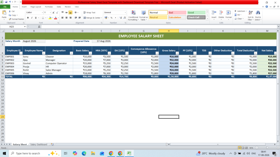The width and height of the screenshot is (280, 157).
Task: Click the Percent Style icon
Action: click(x=112, y=18)
